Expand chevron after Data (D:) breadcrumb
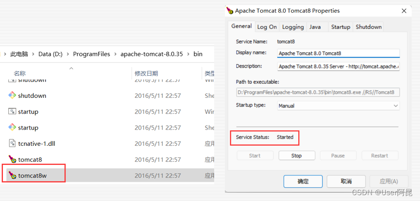 68,54
